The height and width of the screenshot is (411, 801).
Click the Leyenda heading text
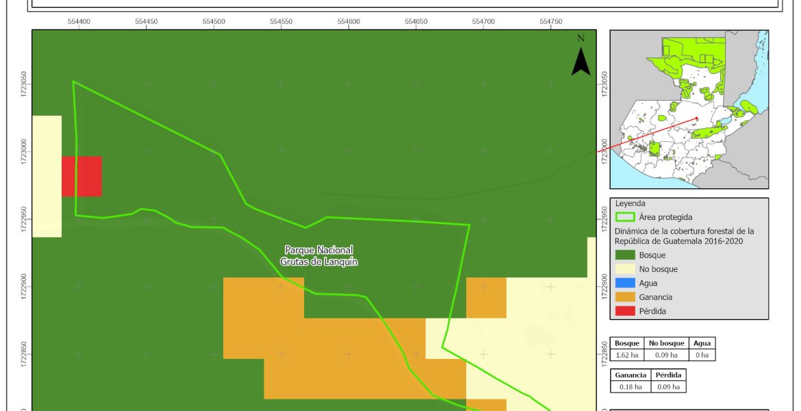(629, 203)
